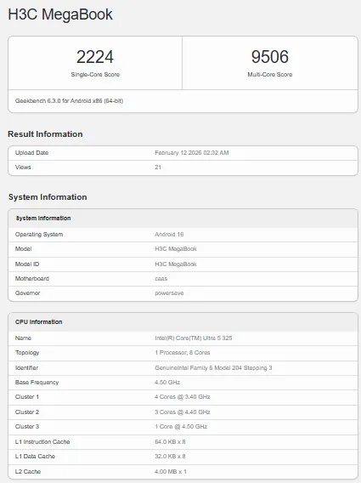This screenshot has width=361, height=483.
Task: Select the 3 Cores @ 4.40 GHz value
Action: click(182, 412)
